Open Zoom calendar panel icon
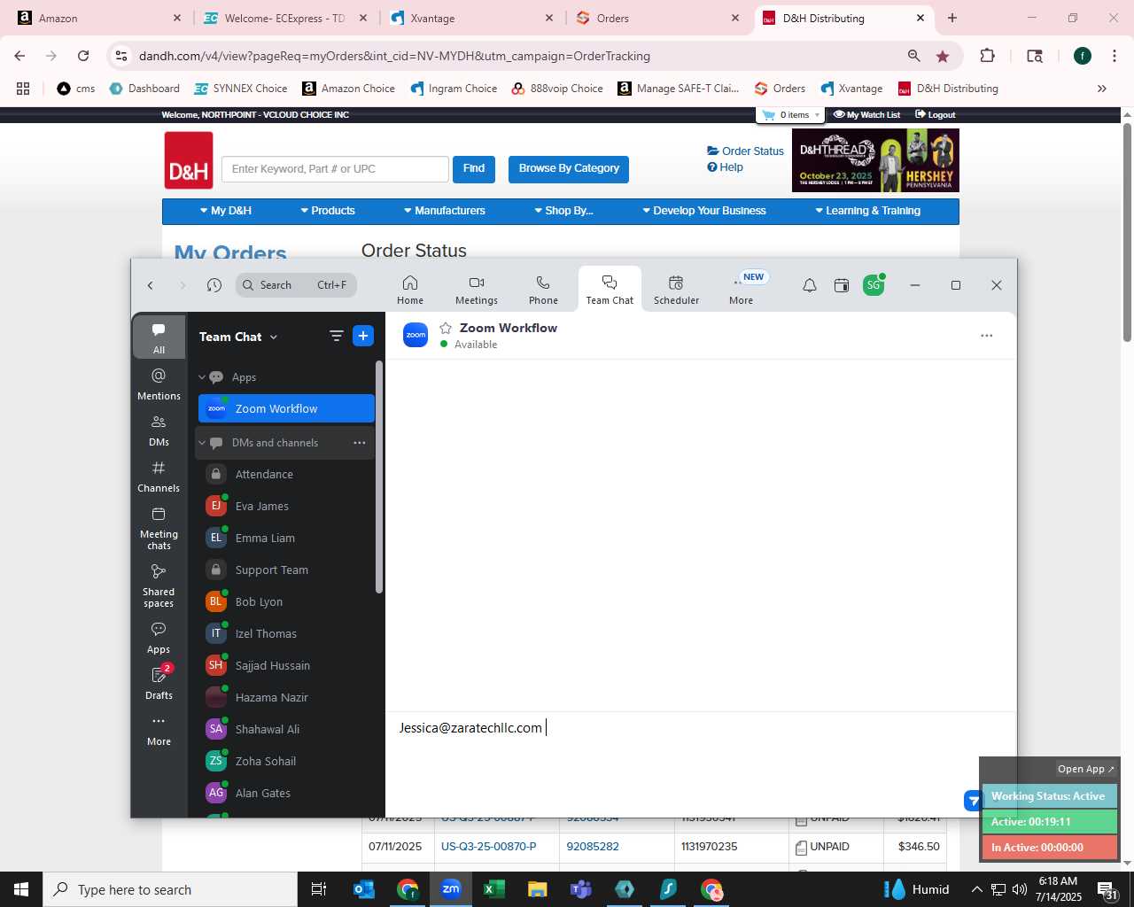Viewport: 1134px width, 907px height. pos(842,285)
